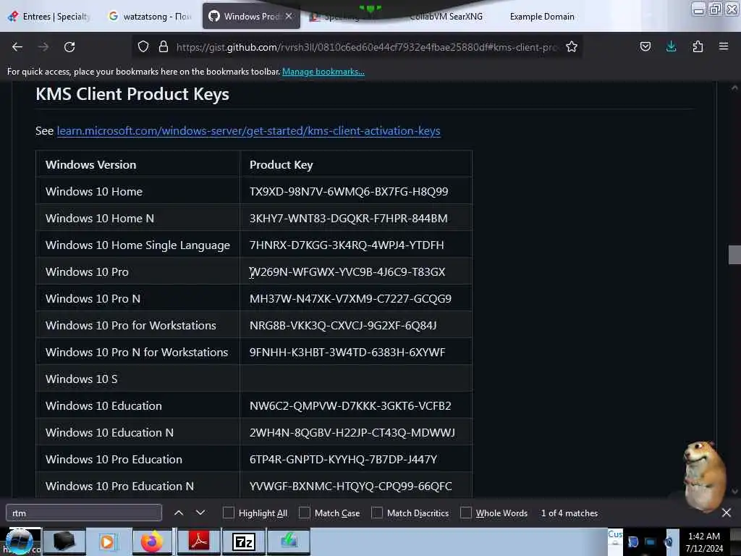Click the KMS Client Product Keys heading
The width and height of the screenshot is (741, 556).
pos(132,94)
